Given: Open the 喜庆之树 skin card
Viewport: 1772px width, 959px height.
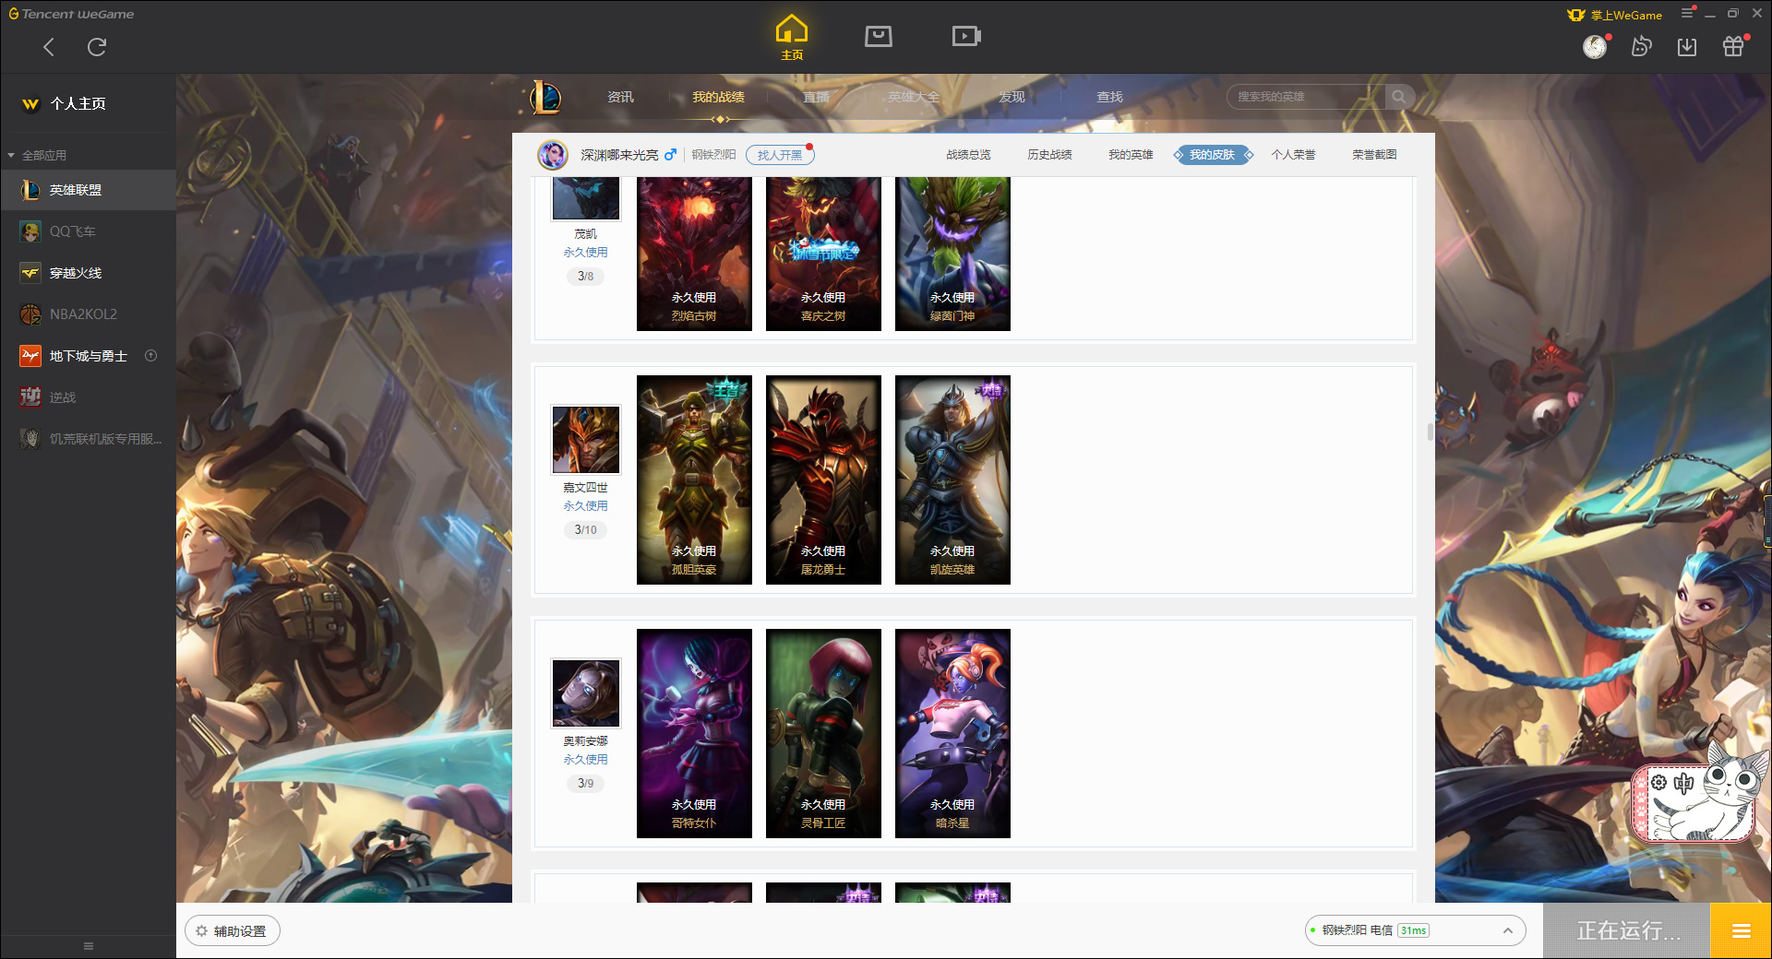Looking at the screenshot, I should tap(823, 254).
